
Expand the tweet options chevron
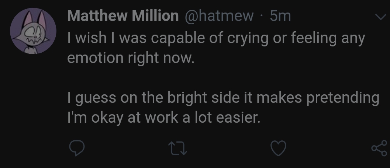pos(379,17)
